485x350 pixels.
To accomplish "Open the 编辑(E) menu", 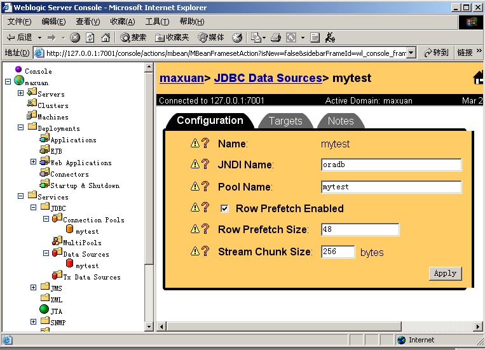I will (54, 22).
